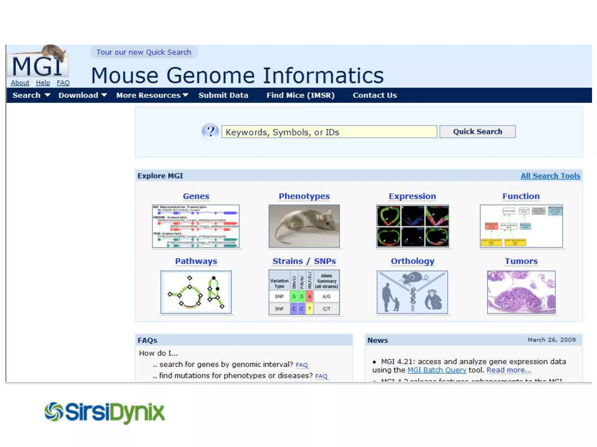Open Find Mice (IMSR) menu item

300,95
